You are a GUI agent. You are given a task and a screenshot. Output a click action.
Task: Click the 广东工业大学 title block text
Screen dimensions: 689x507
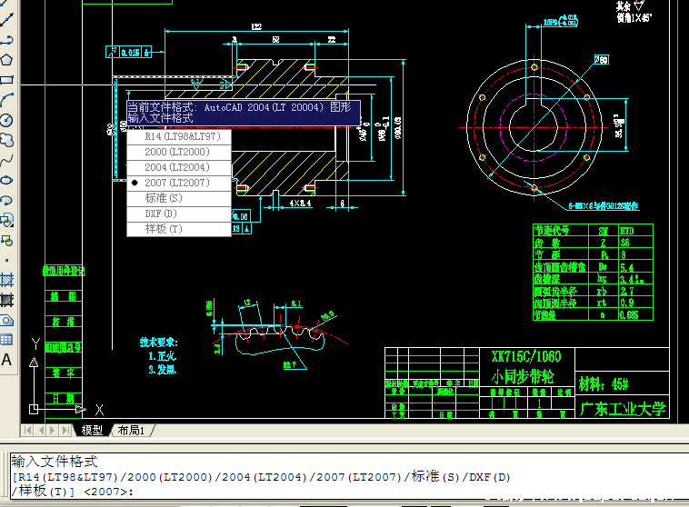[x=623, y=409]
